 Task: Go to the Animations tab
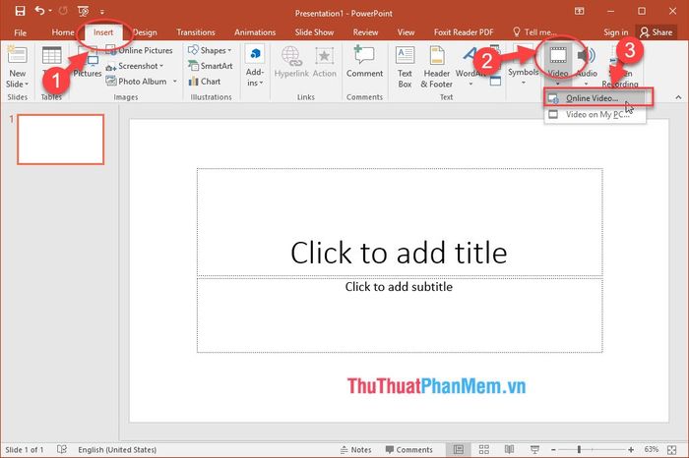255,32
